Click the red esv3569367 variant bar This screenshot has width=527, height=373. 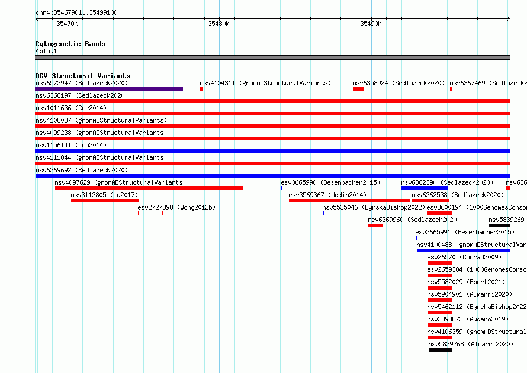click(349, 201)
